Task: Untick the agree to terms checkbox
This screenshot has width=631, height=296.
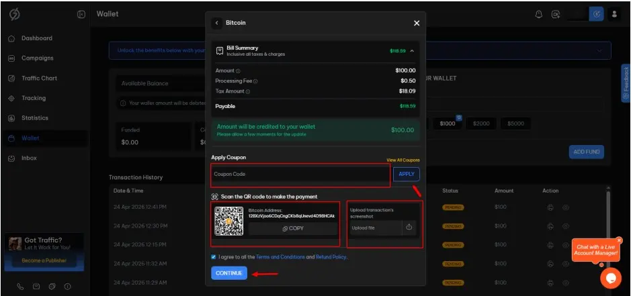Action: click(213, 256)
